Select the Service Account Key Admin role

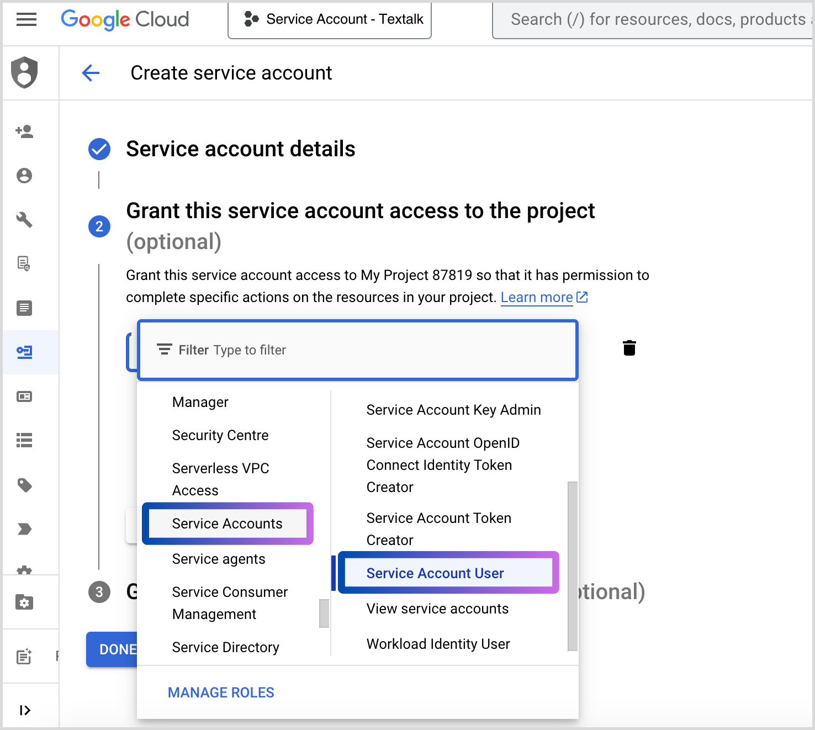(x=453, y=410)
